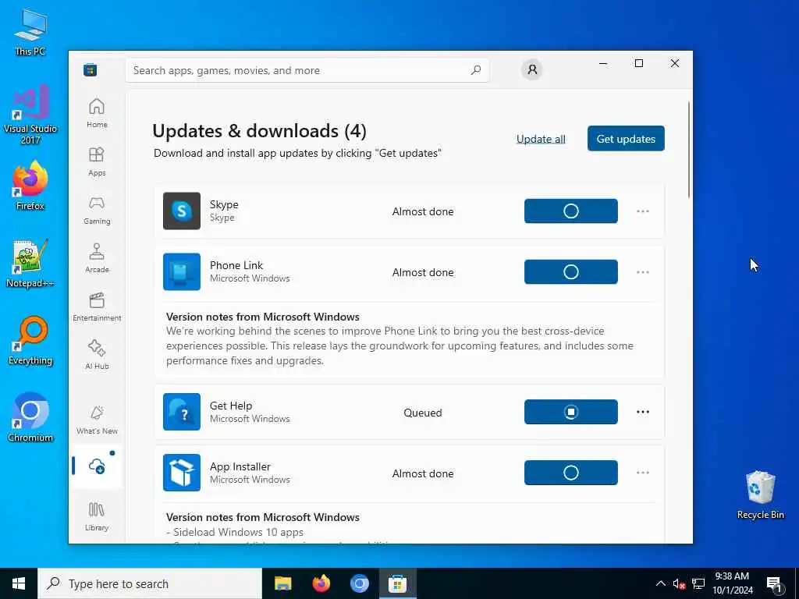Click the App Installer app name

coord(240,466)
